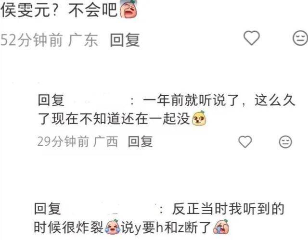Image resolution: width=308 pixels, height=240 pixels.
Task: Click the 广西 location label
Action: pyautogui.click(x=106, y=141)
